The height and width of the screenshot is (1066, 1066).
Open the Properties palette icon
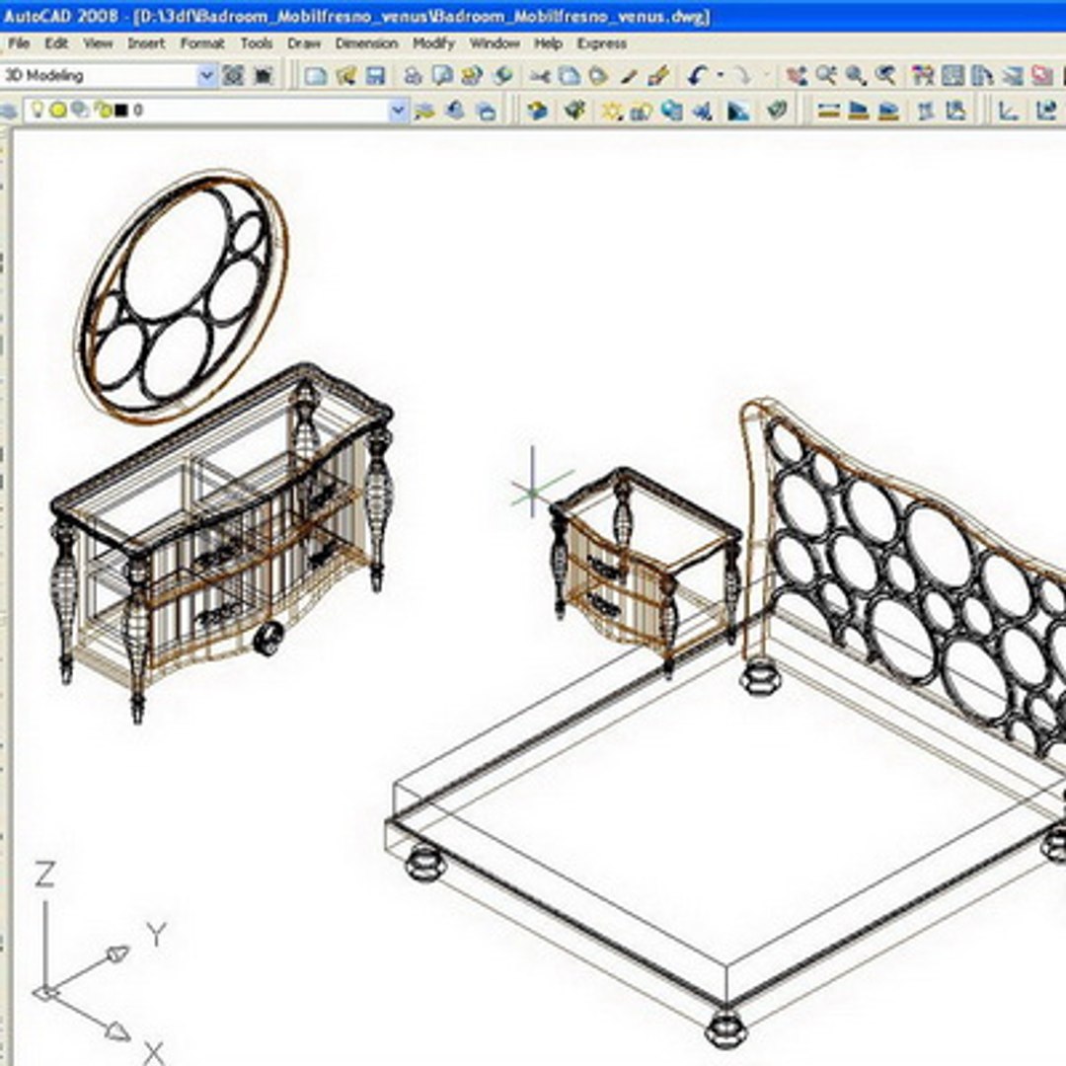pyautogui.click(x=923, y=75)
